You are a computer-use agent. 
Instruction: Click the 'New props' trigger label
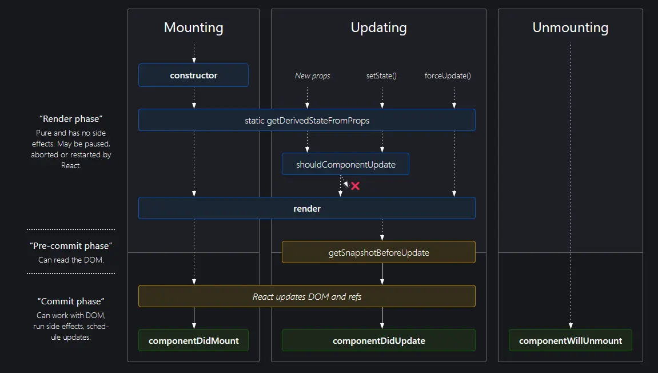[312, 76]
